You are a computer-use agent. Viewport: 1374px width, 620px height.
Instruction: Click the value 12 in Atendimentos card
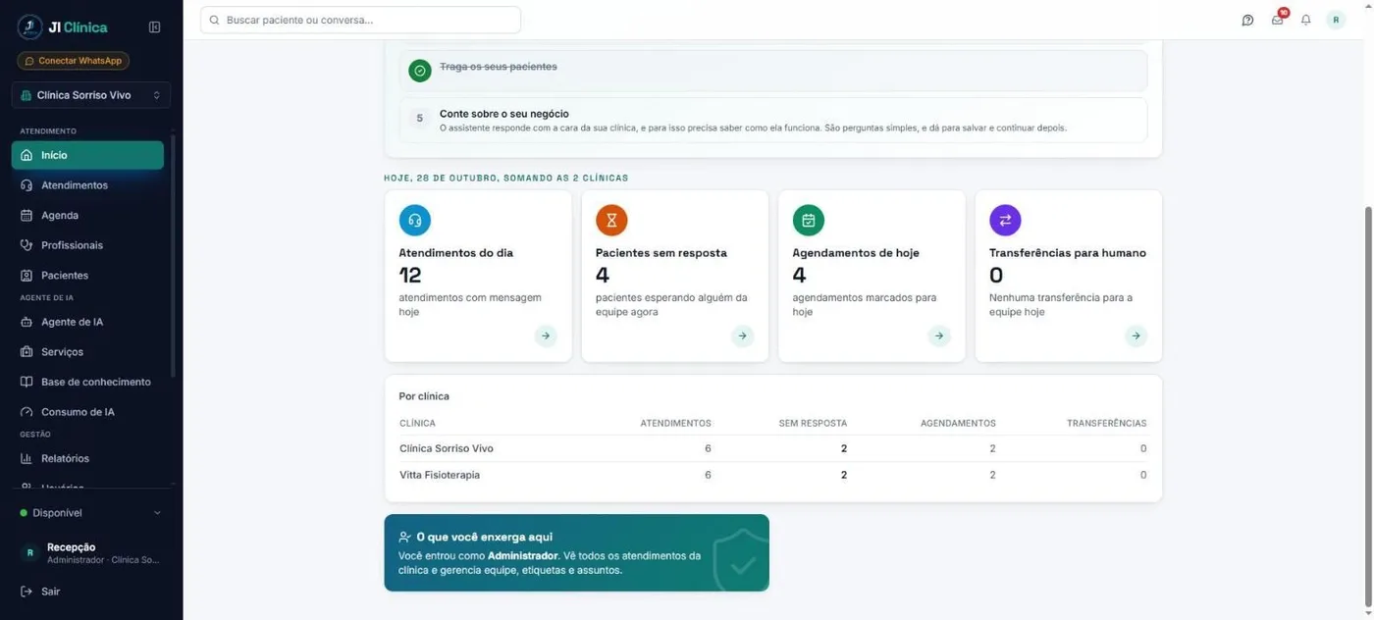coord(410,276)
